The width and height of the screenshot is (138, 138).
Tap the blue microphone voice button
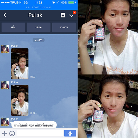[x=70, y=133]
